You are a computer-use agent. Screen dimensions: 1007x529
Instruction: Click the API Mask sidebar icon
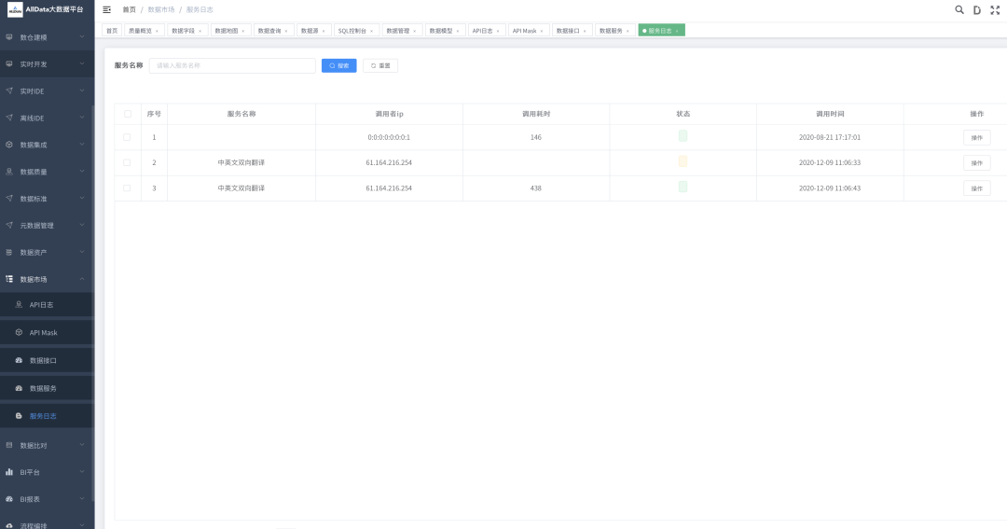pos(19,332)
